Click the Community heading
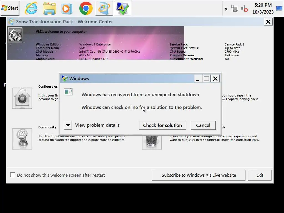The height and width of the screenshot is (213, 284). pyautogui.click(x=47, y=127)
